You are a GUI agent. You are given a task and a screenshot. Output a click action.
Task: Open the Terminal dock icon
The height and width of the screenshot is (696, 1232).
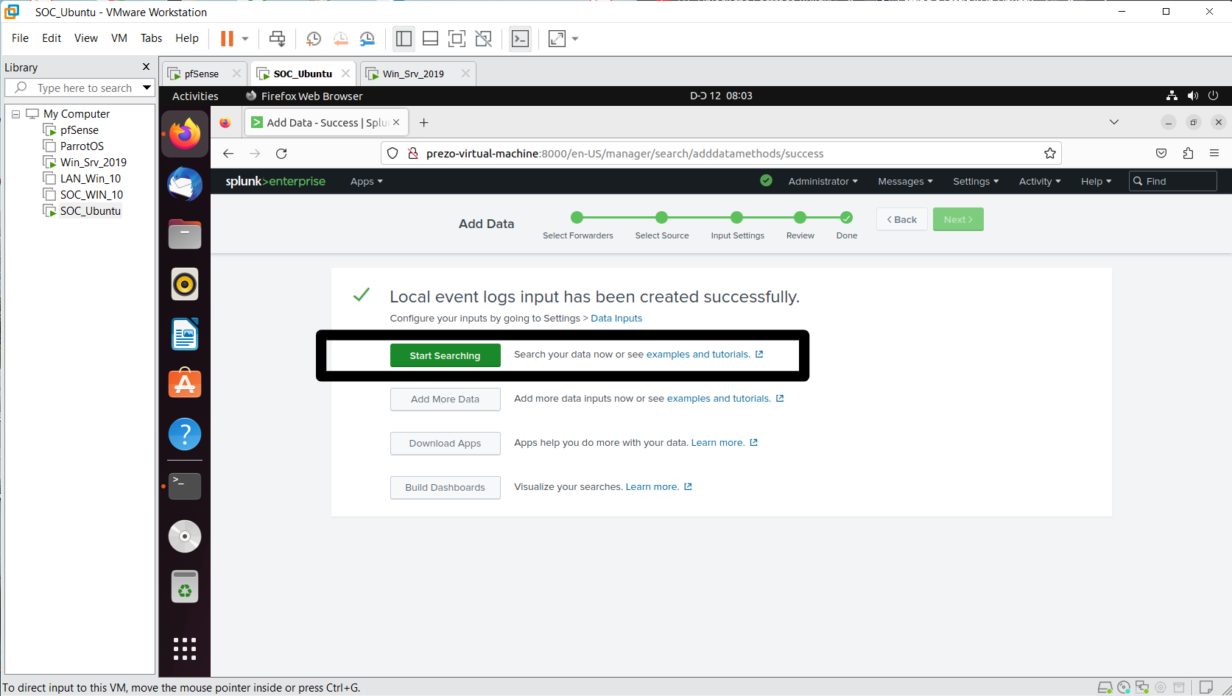tap(185, 486)
